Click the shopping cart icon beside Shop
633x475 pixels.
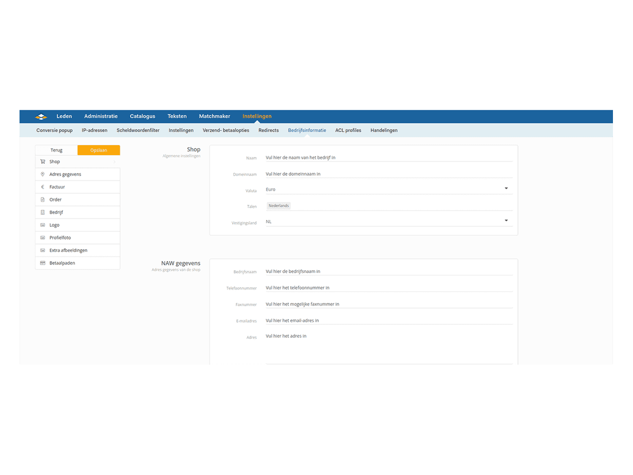point(43,162)
